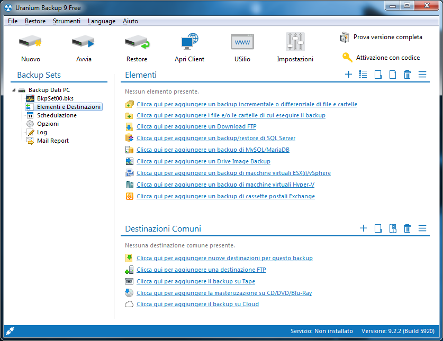
Task: Open the Strumenti menu
Action: click(x=66, y=21)
